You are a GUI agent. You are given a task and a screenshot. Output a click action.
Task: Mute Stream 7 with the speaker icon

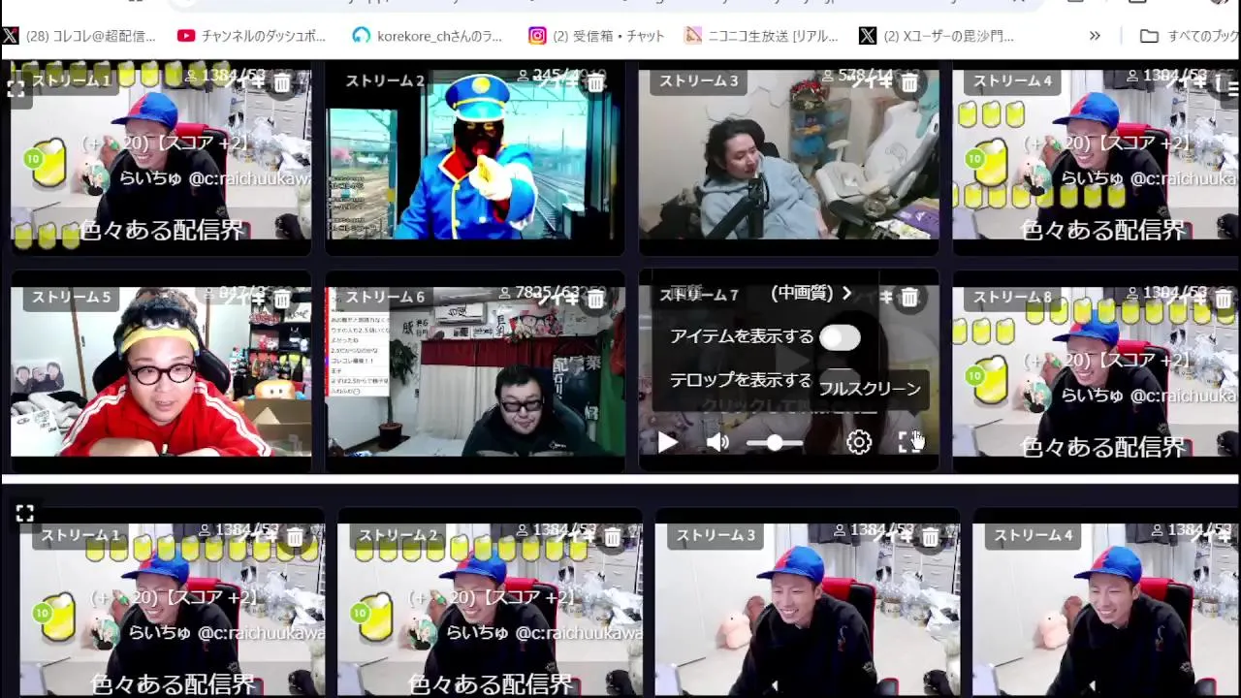[x=717, y=443]
